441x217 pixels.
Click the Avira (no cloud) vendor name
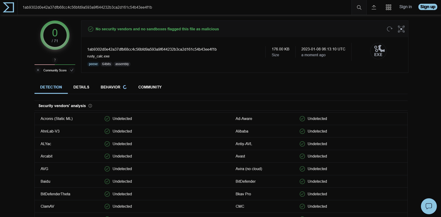249,169
